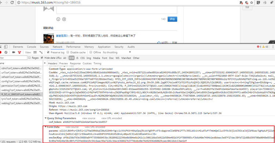The height and width of the screenshot is (143, 275).
Task: Select the R_SO_4_186016 request row
Action: click(x=21, y=94)
